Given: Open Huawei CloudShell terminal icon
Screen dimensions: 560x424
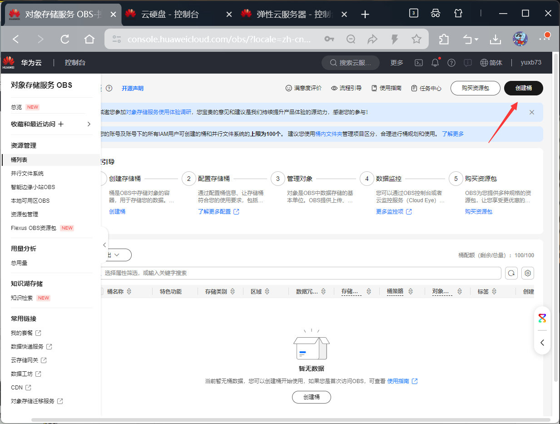Looking at the screenshot, I should pyautogui.click(x=420, y=63).
